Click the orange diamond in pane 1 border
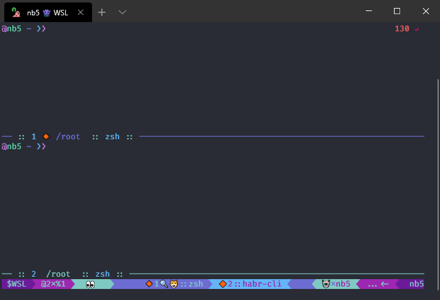Screen dimensions: 440x300 pyautogui.click(x=46, y=137)
